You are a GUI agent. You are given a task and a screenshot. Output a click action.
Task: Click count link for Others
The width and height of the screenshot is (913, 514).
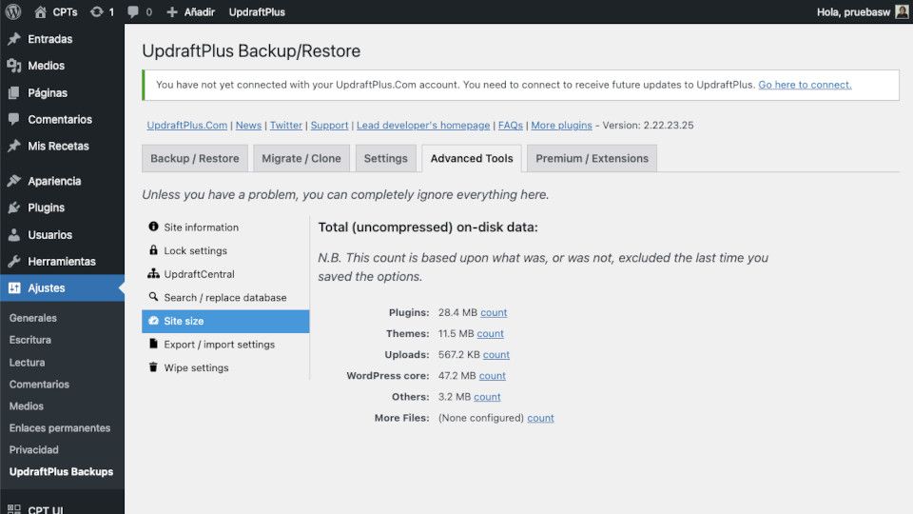[x=487, y=396]
